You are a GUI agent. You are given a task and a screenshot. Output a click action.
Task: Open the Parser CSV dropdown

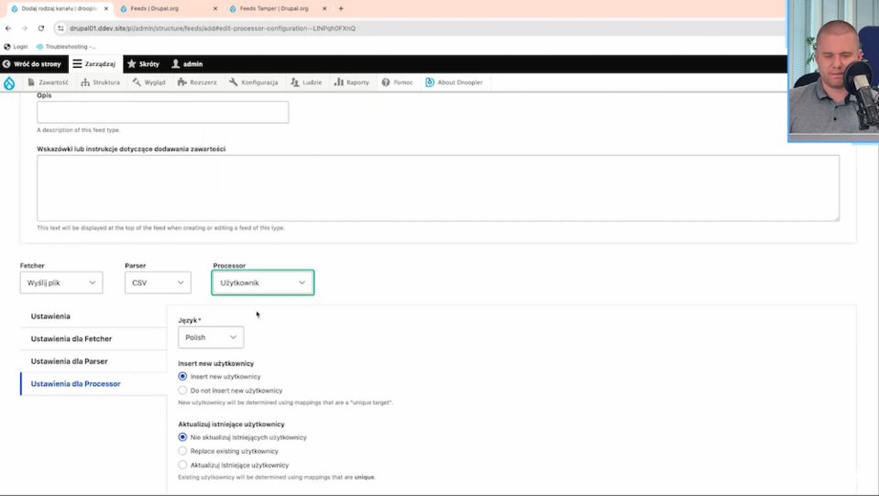pos(158,282)
